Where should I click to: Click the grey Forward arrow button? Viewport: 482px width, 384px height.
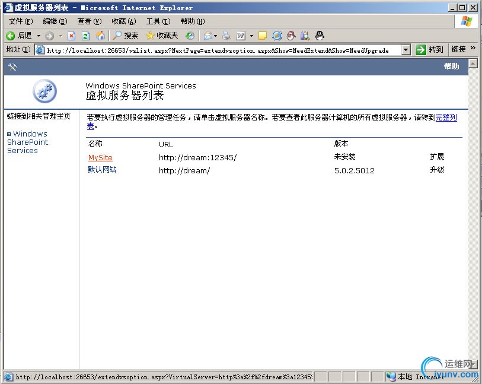pos(49,36)
